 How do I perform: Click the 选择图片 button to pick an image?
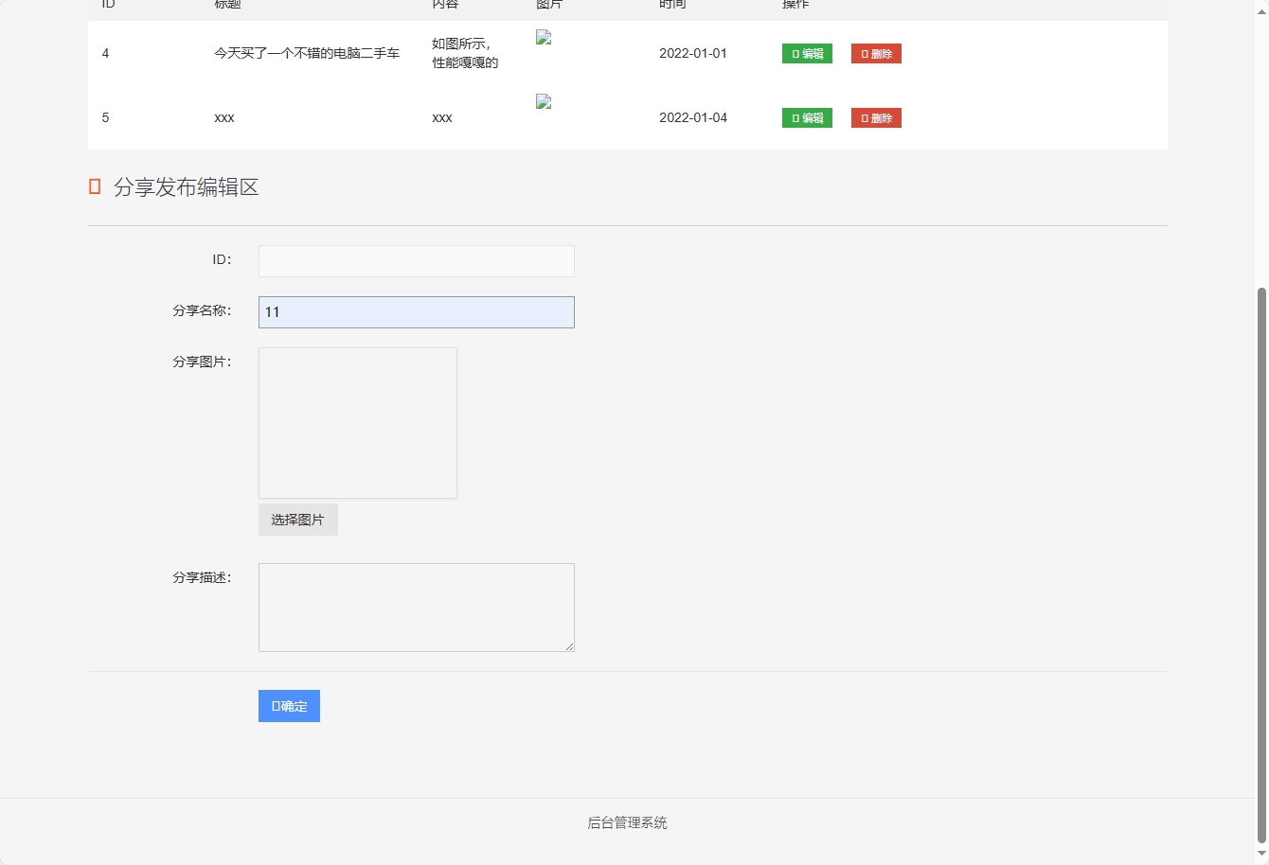click(297, 519)
